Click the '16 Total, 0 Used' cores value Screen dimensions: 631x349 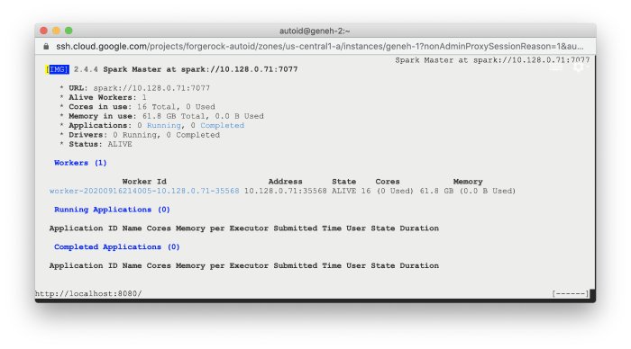(176, 107)
